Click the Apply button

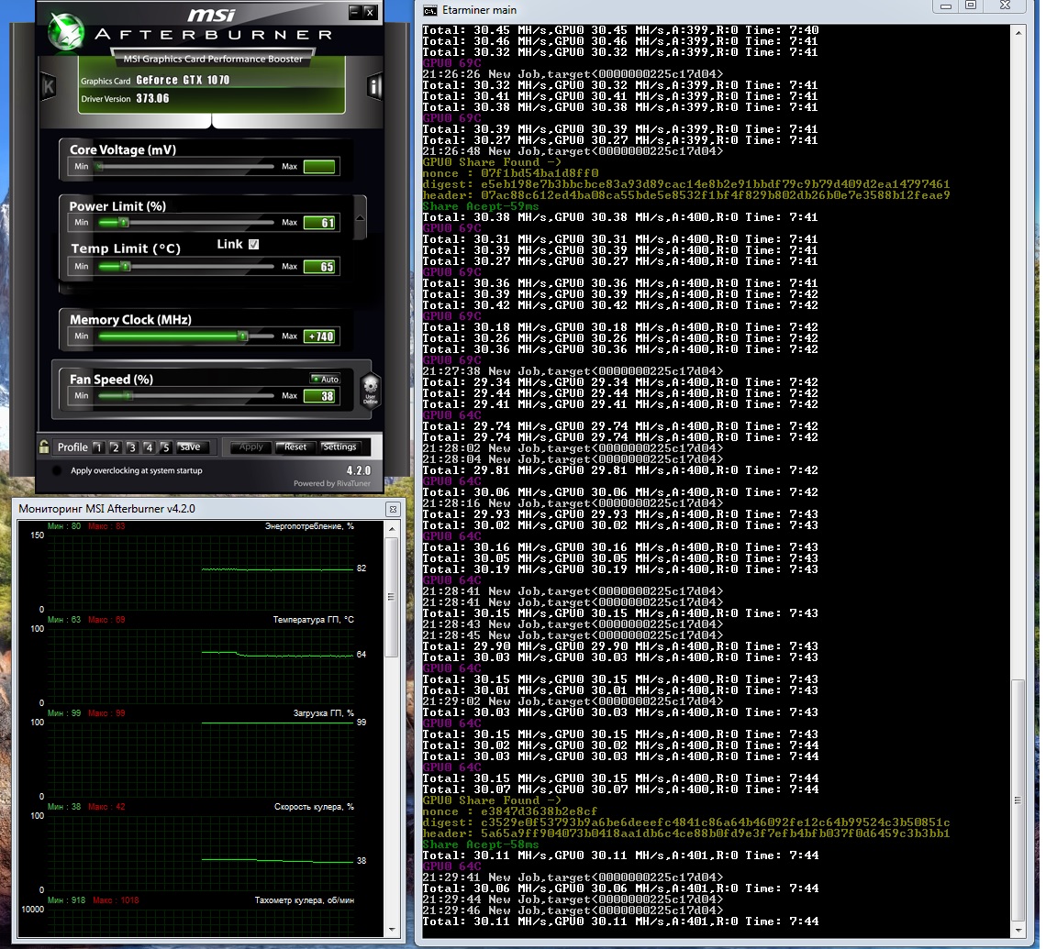(250, 447)
